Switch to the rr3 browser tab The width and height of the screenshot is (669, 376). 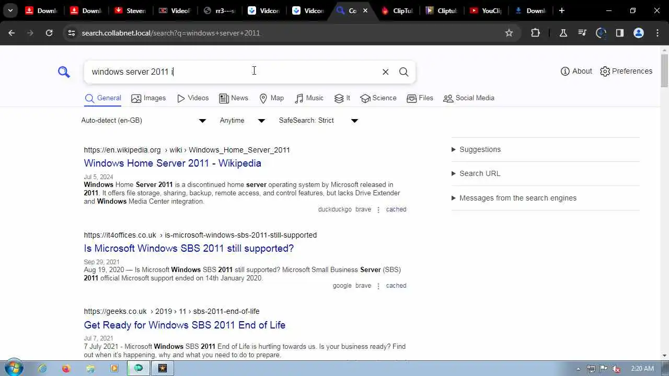(220, 10)
